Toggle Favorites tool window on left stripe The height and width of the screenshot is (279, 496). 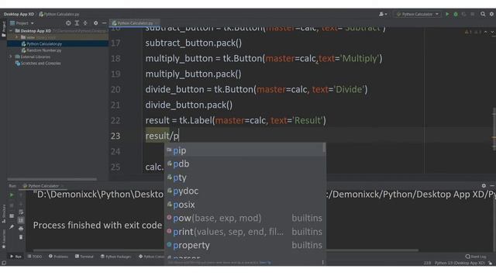point(3,239)
